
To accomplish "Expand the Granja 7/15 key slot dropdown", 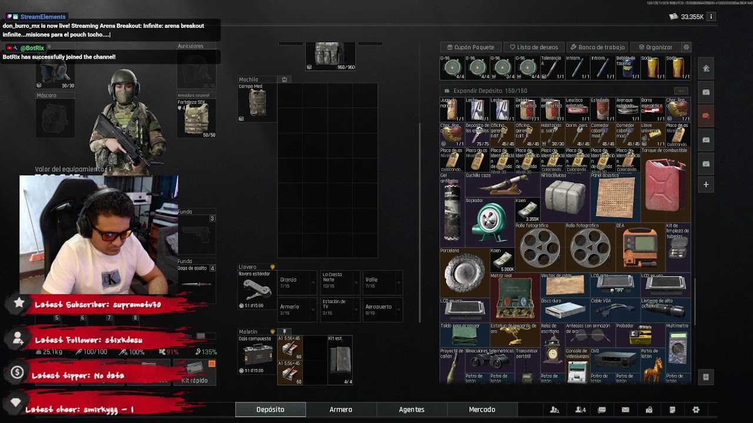I will 296,283.
